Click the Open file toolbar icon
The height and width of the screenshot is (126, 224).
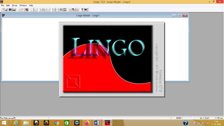click(x=6, y=10)
